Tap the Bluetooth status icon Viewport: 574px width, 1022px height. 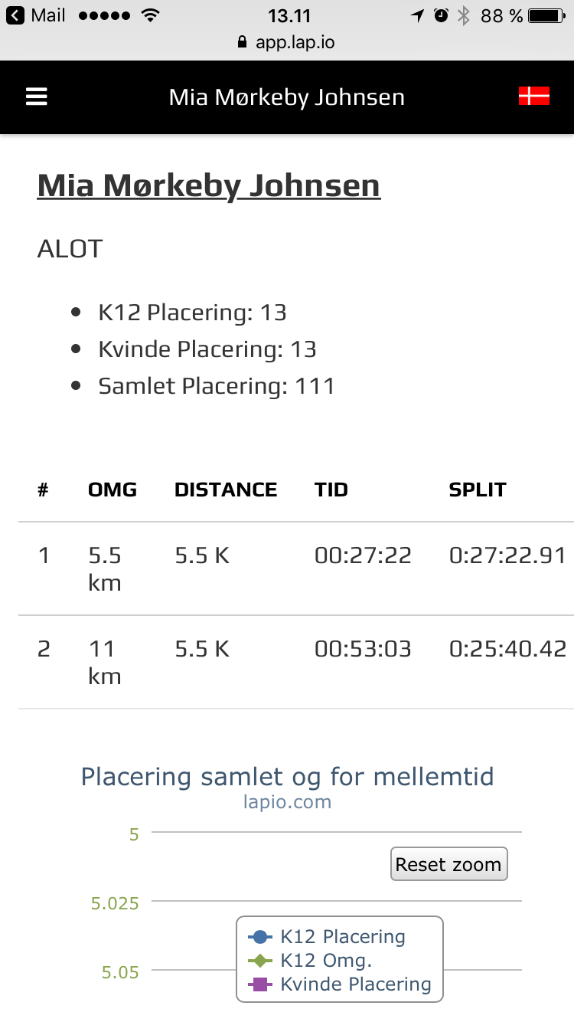pos(463,16)
